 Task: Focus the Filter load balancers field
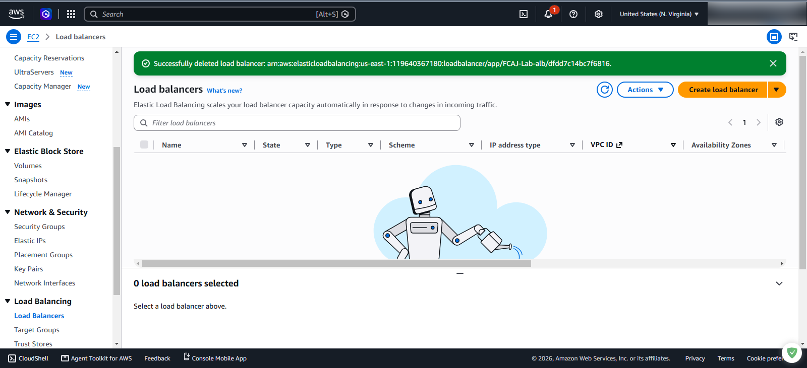point(297,123)
